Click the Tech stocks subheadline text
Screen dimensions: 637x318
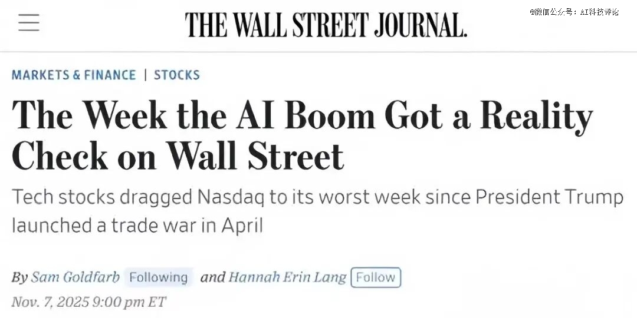tap(317, 197)
